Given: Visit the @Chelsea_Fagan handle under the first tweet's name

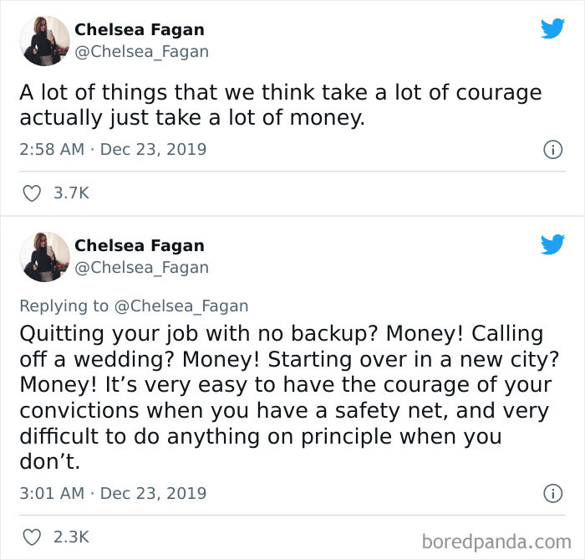Looking at the screenshot, I should point(141,52).
